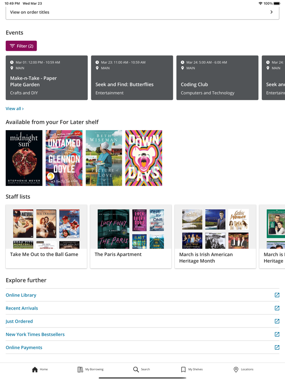Select The Down Days book cover
This screenshot has width=285, height=381.
point(144,158)
